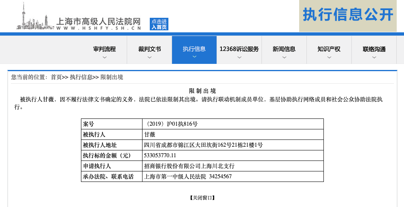The image size is (404, 207).
Task: Expand chevron under 裁判文书
Action: [x=149, y=57]
